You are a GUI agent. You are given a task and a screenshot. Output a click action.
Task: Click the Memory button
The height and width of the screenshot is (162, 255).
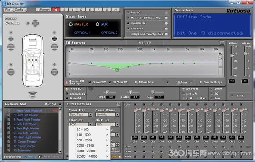(44, 10)
